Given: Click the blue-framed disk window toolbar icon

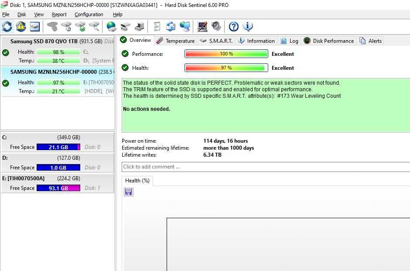Looking at the screenshot, I should (x=35, y=27).
